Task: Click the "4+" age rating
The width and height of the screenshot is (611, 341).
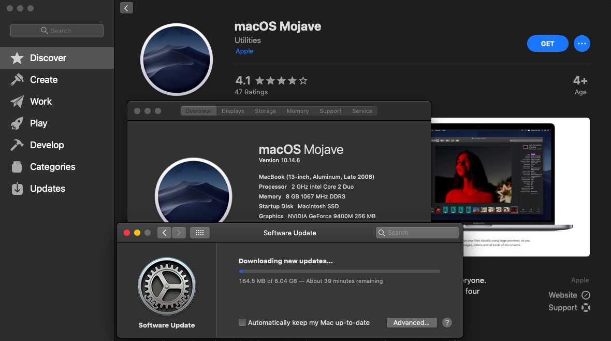Action: coord(580,81)
